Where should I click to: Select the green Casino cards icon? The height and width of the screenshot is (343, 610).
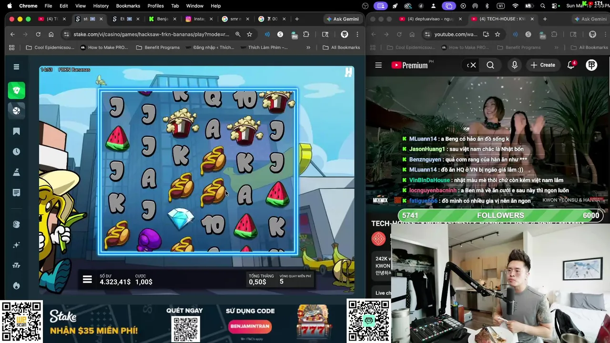[16, 91]
